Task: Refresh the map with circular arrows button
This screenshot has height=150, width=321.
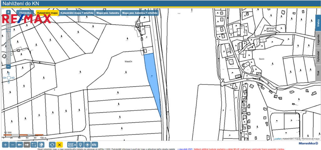Action: (52, 145)
